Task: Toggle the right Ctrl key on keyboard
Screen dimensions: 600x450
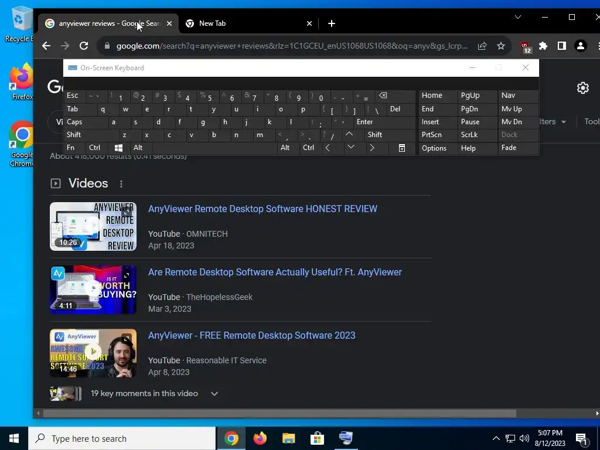Action: coord(311,148)
